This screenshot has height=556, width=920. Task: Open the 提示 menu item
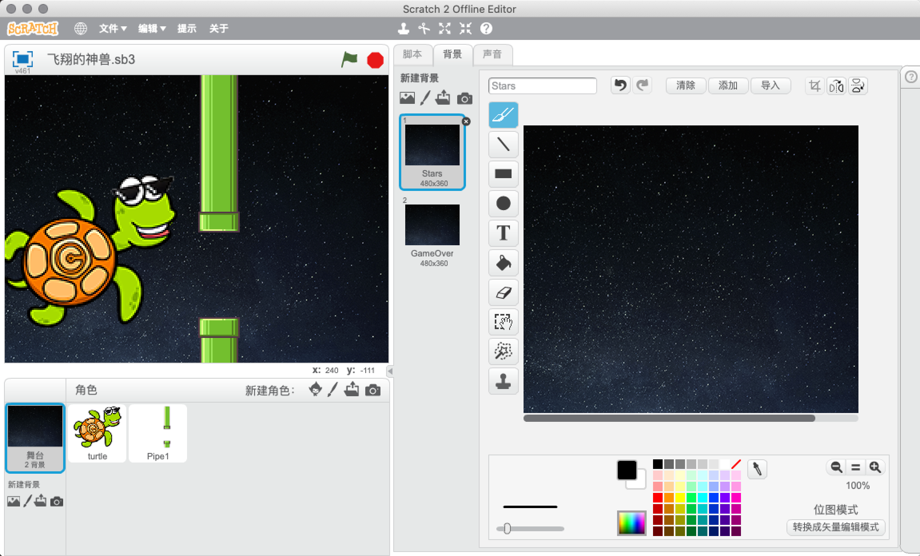pos(187,28)
